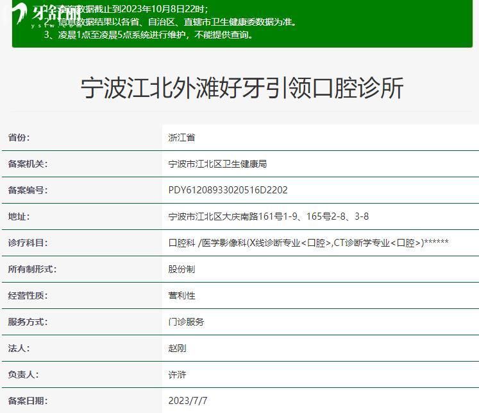The height and width of the screenshot is (413, 479).
Task: Click the 备案日期 label
Action: tap(28, 401)
